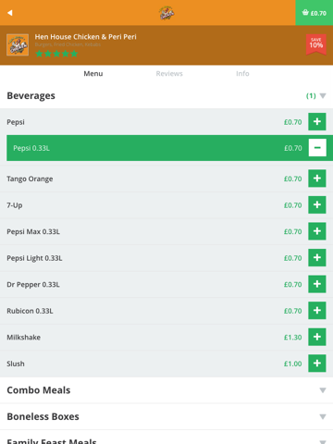Screen dimensions: 333x444
Task: Remove Pepsi 0.33L using minus button
Action: 317,148
